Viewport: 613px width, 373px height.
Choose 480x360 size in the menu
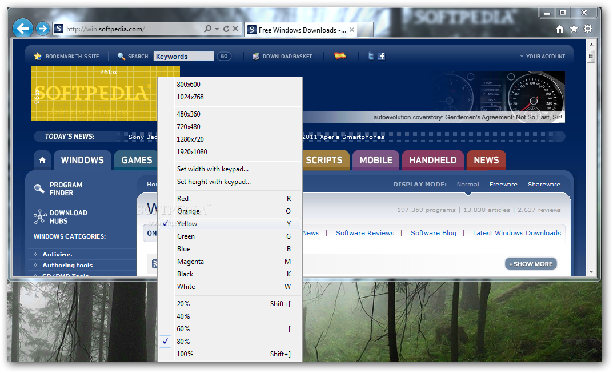[x=230, y=114]
